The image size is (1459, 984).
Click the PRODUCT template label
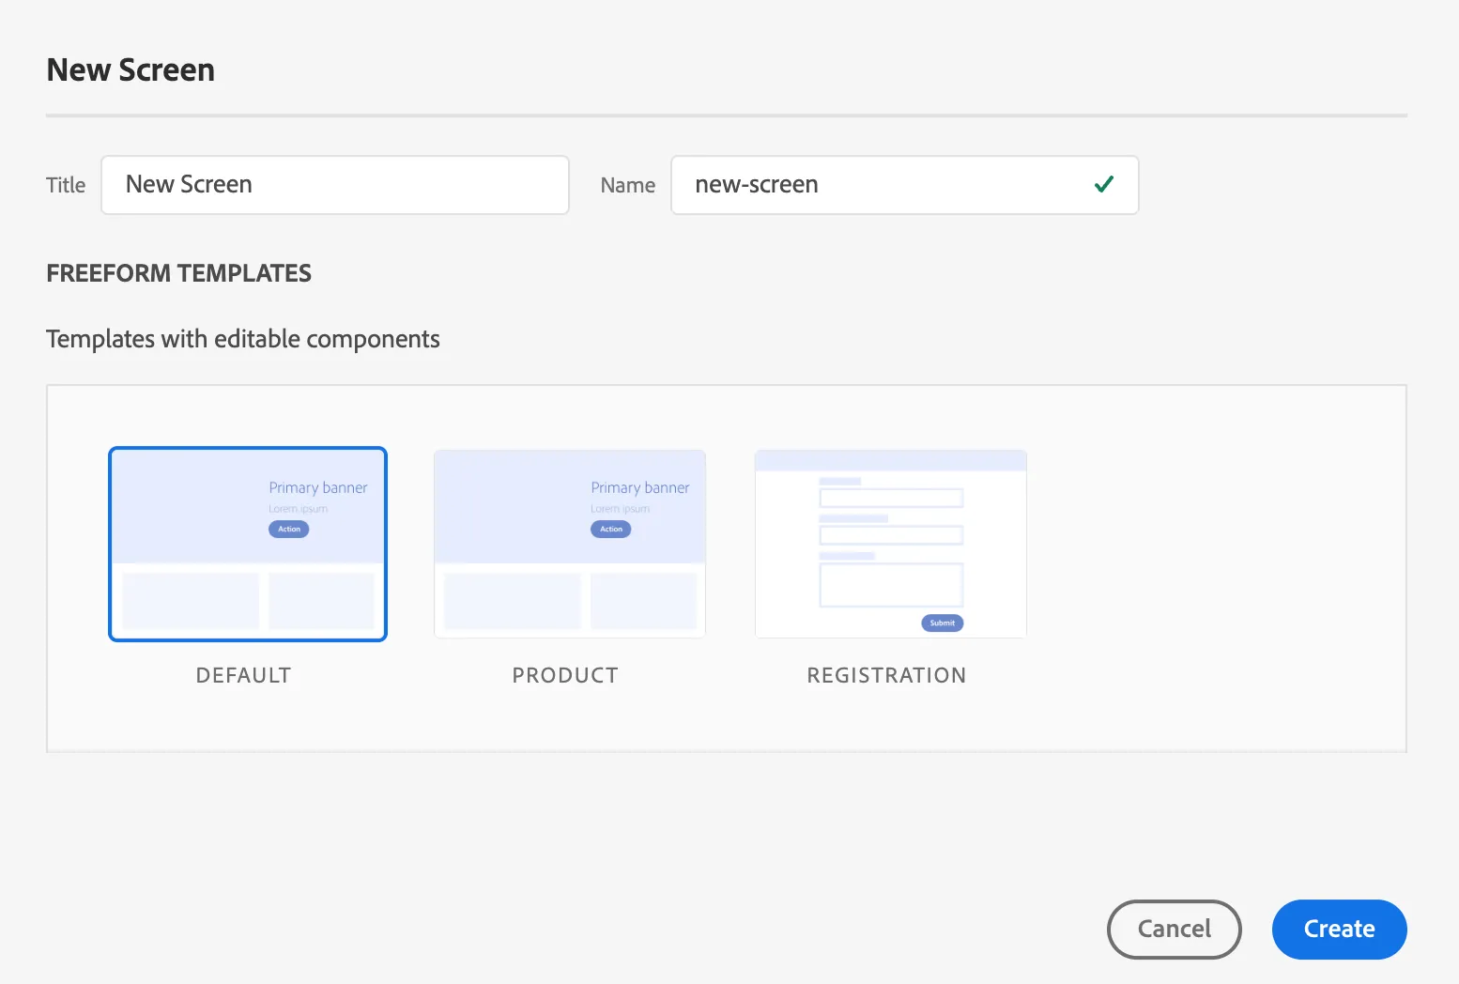pos(565,675)
